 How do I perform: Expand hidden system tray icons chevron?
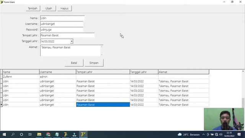tap(203, 135)
